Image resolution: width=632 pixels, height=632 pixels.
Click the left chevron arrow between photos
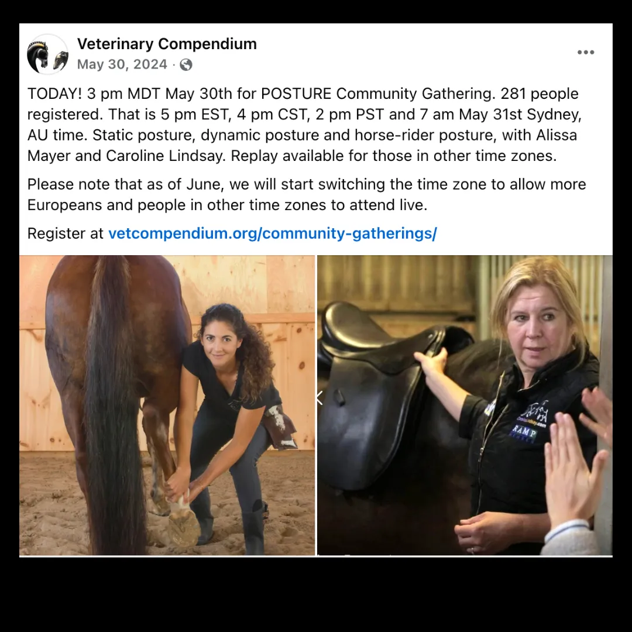(320, 397)
